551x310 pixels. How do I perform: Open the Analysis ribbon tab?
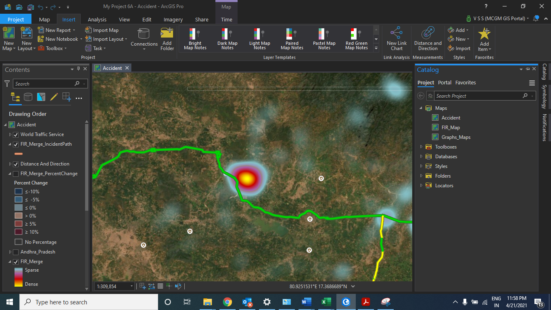click(x=96, y=19)
